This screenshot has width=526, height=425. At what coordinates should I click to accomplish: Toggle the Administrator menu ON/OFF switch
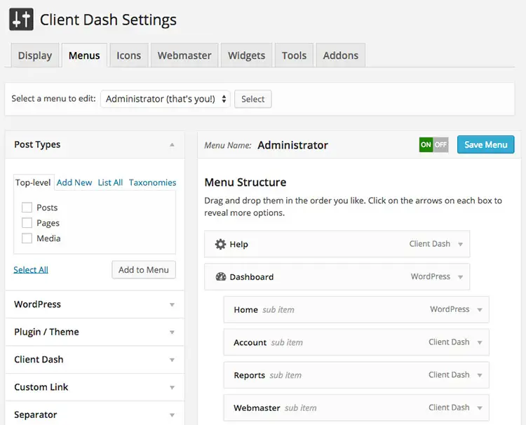(433, 144)
